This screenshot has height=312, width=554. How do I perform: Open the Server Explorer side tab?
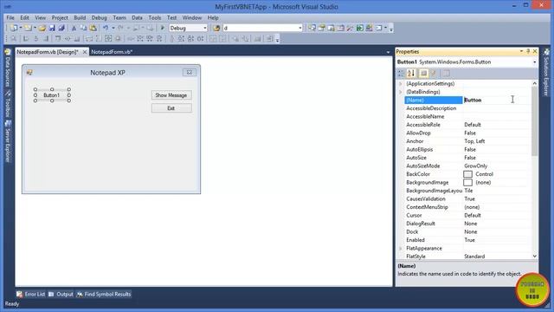pos(8,141)
